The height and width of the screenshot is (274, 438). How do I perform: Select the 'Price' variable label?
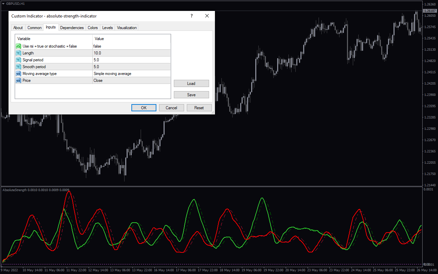pos(26,80)
